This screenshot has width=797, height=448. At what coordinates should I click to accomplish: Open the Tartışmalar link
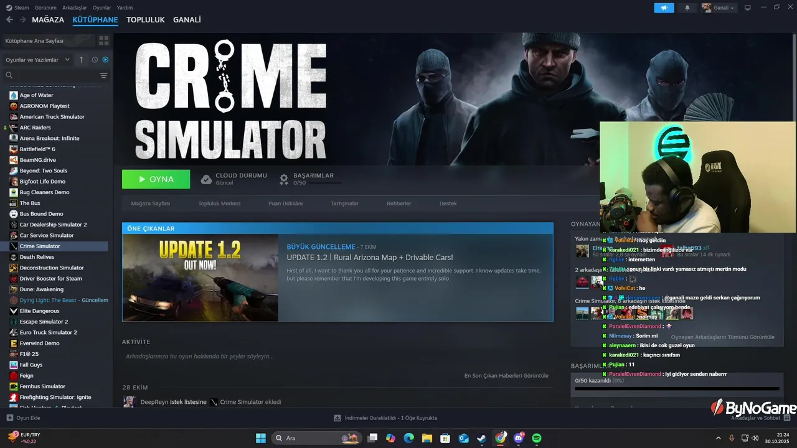click(x=344, y=203)
